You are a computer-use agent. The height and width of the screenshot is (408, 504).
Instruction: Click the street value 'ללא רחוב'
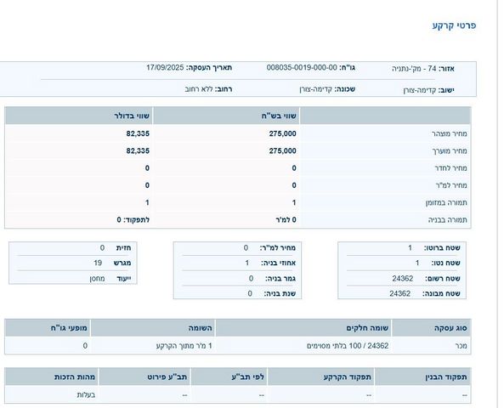[x=199, y=89]
